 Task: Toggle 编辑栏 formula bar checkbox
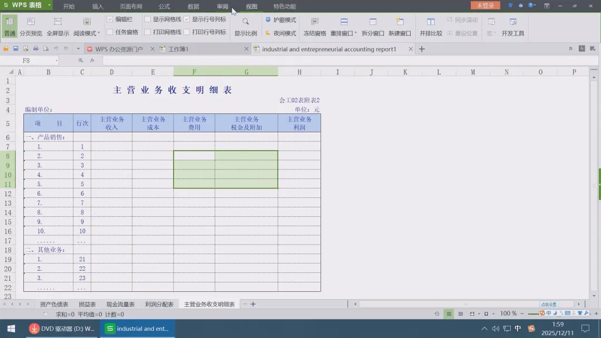click(110, 19)
